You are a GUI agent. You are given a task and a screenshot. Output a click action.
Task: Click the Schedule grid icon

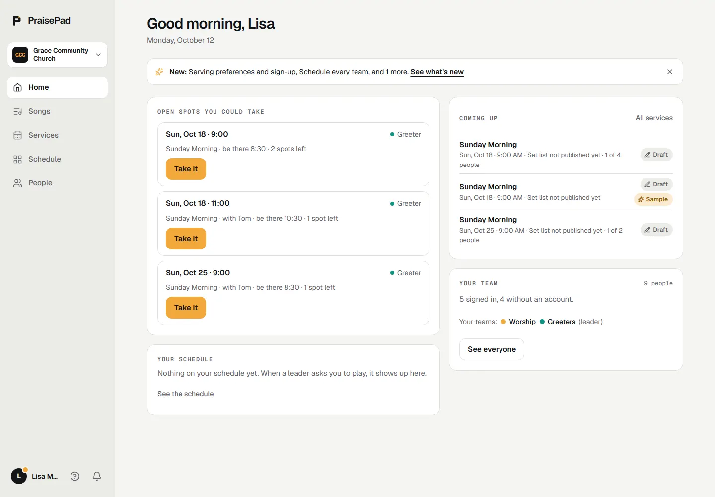tap(18, 159)
